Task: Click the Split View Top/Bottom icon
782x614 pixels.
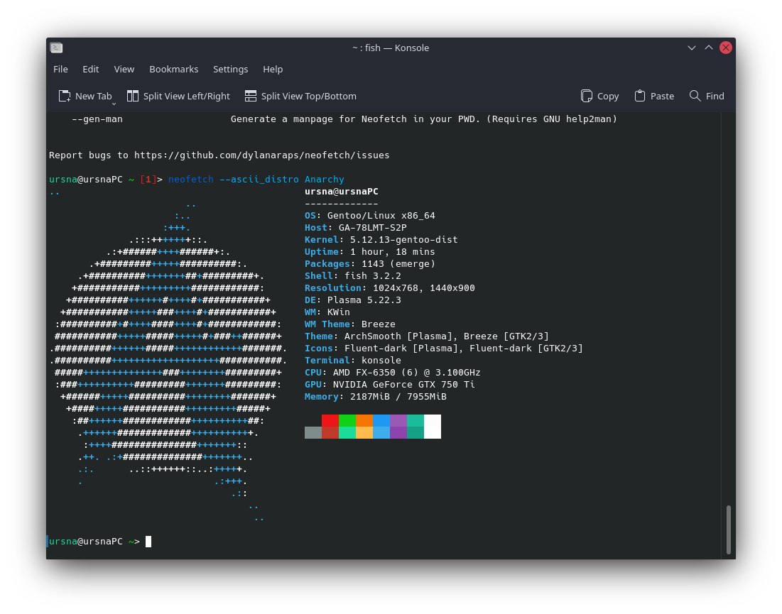Action: pos(250,97)
